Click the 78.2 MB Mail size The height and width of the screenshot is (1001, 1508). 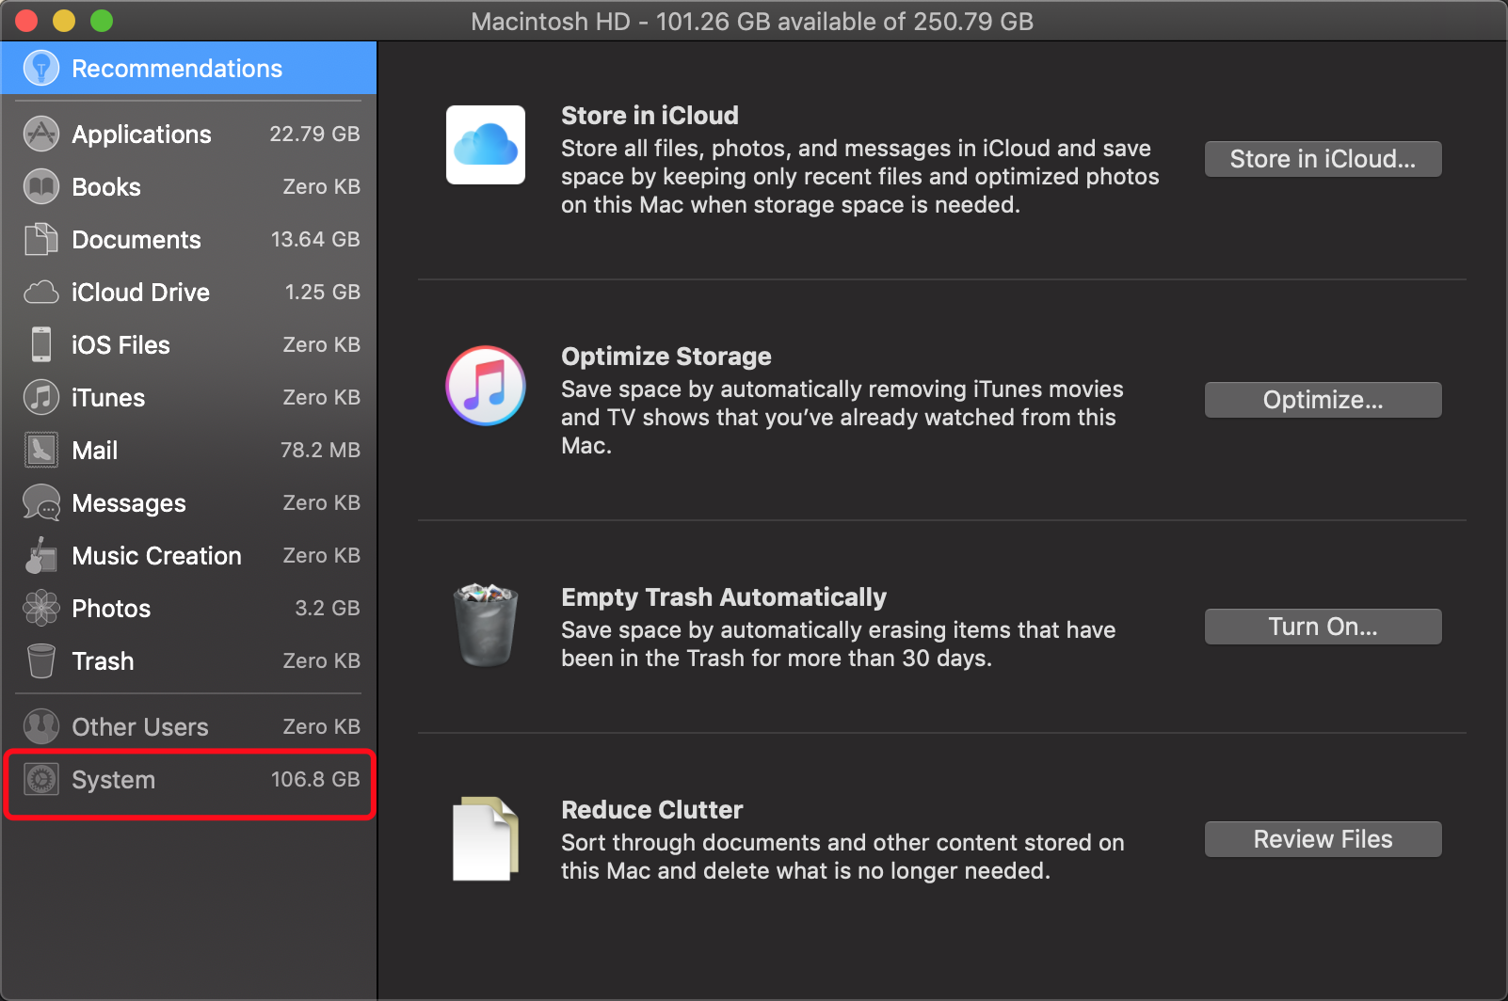point(320,450)
